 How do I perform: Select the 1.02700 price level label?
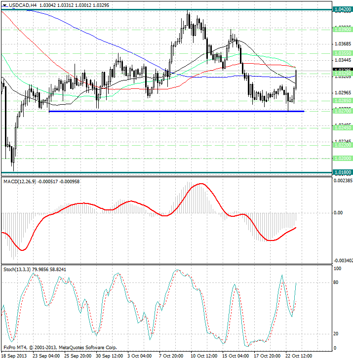click(x=343, y=111)
